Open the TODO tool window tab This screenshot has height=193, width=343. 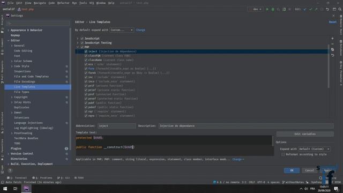coord(79,178)
